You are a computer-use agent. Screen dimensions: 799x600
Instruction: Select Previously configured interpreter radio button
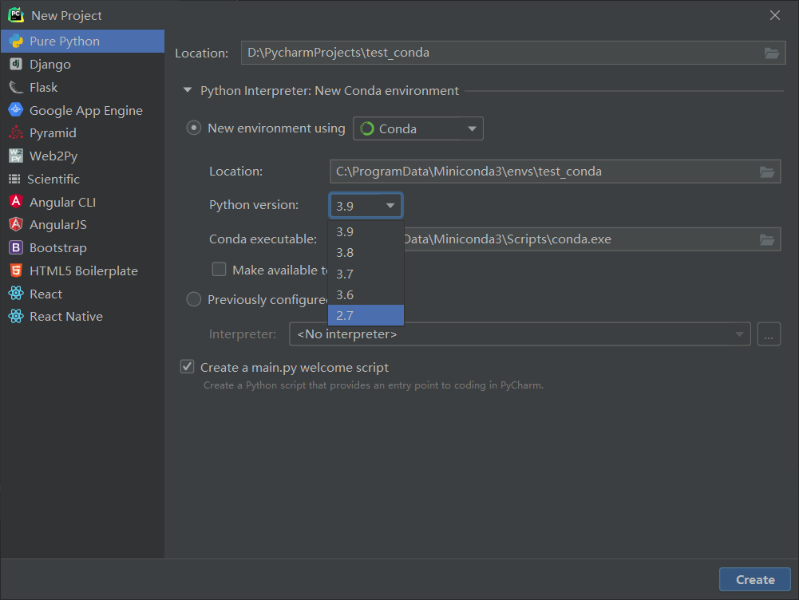193,299
